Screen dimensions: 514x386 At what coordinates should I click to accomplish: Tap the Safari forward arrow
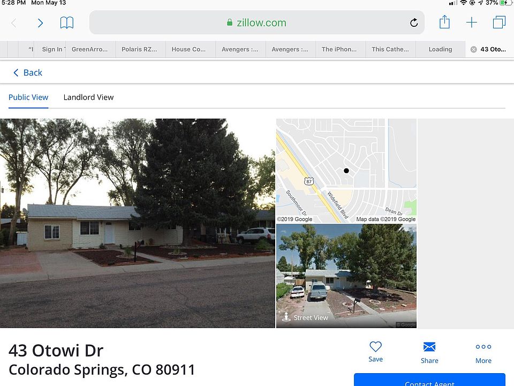[x=40, y=23]
